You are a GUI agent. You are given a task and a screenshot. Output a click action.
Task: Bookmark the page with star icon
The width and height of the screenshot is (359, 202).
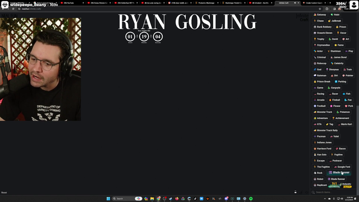320,9
